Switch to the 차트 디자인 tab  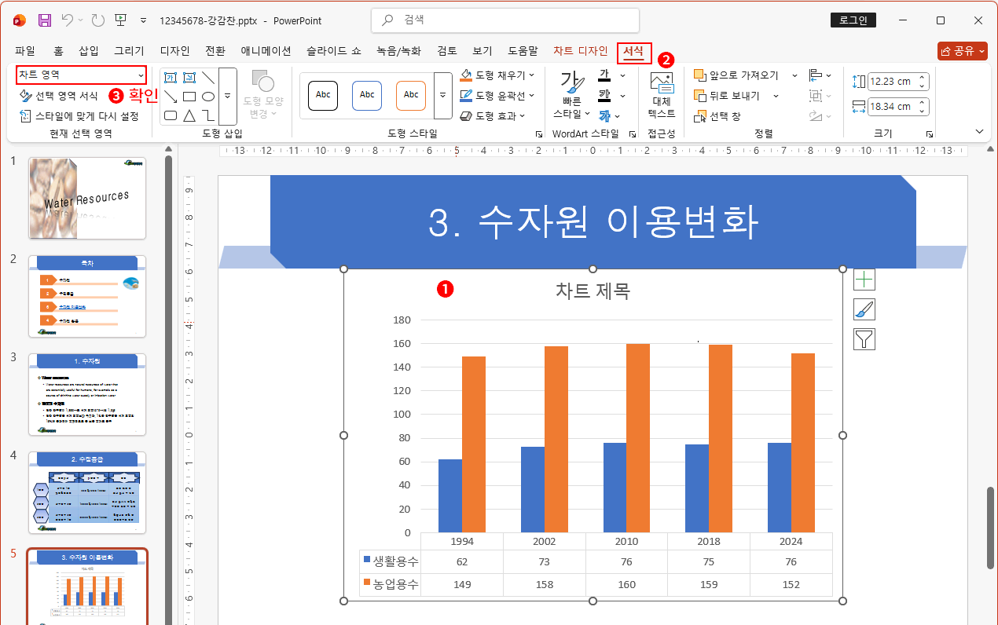click(x=579, y=50)
